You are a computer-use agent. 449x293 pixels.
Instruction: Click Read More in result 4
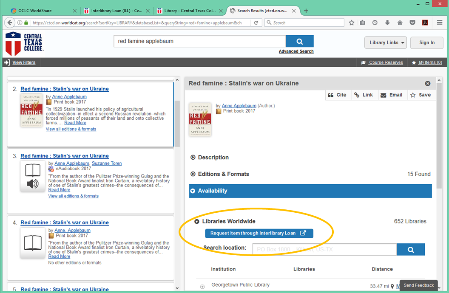click(59, 256)
